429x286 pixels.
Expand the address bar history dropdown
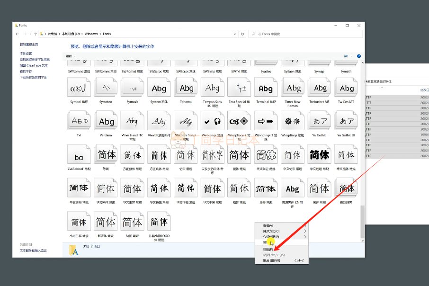coord(234,34)
